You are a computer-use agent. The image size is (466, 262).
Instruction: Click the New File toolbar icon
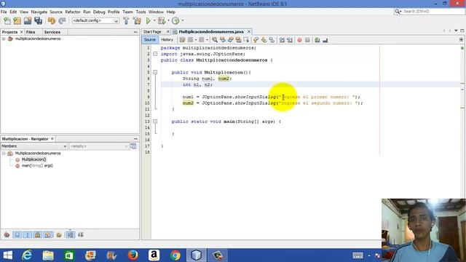pos(7,21)
